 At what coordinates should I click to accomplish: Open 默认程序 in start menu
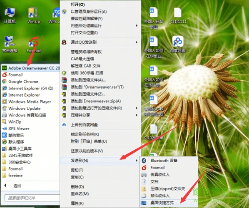(x=30, y=142)
